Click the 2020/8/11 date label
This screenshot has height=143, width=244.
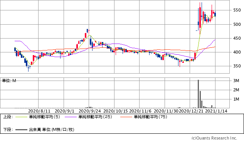[x=39, y=111]
